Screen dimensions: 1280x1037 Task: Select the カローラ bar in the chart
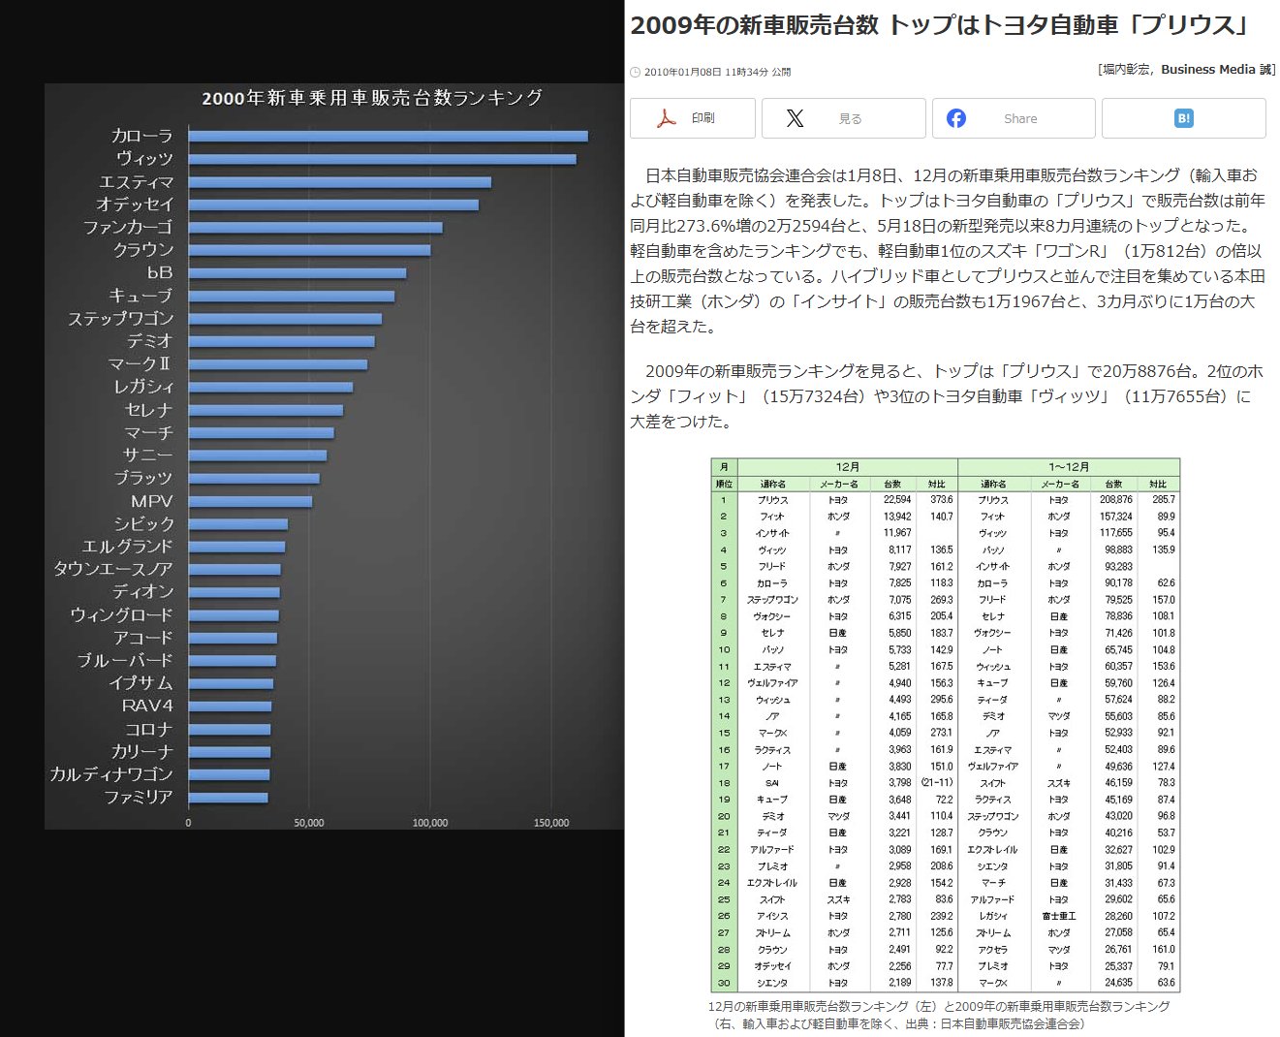(388, 137)
